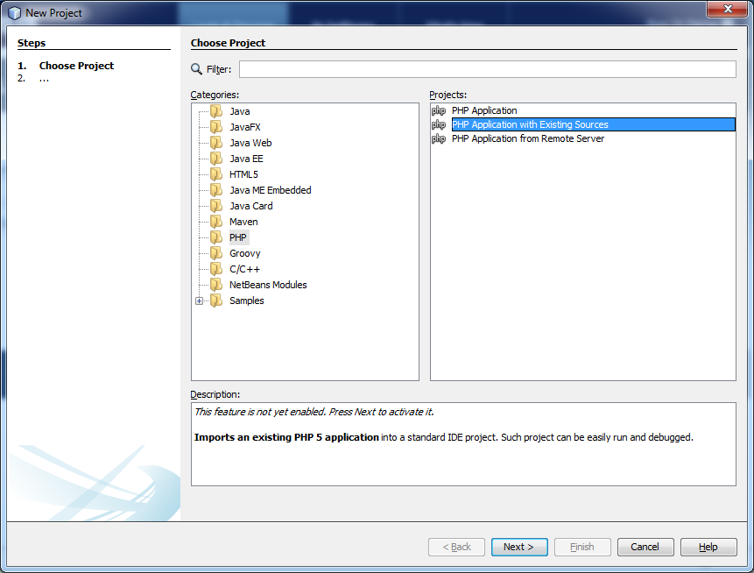Close the New Project dialog
The height and width of the screenshot is (573, 754).
click(x=728, y=9)
